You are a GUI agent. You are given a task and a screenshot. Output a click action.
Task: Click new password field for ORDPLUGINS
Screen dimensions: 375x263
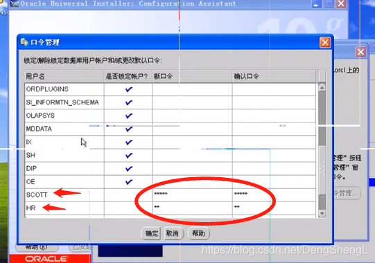pos(192,89)
